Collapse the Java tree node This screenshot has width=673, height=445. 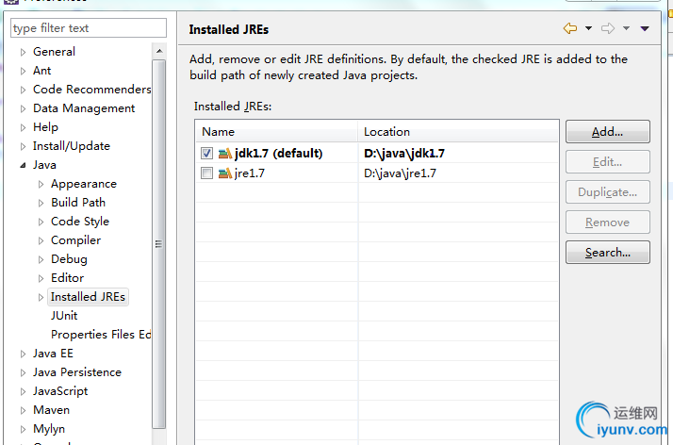coord(23,165)
